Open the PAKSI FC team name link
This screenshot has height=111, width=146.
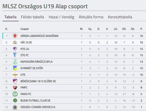tap(26, 94)
